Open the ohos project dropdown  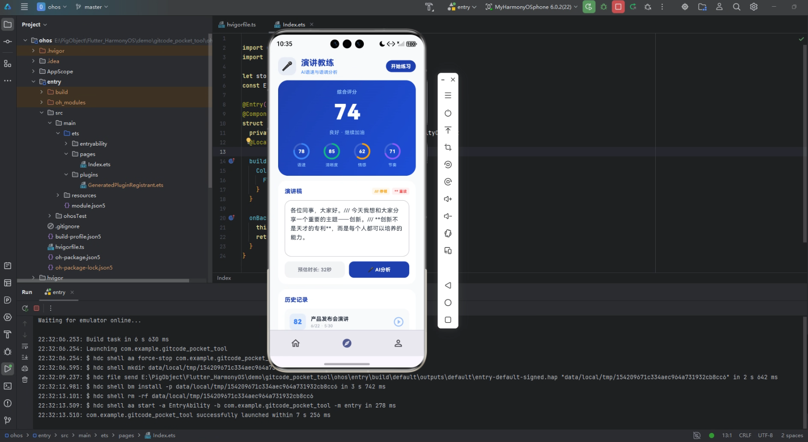click(x=52, y=7)
